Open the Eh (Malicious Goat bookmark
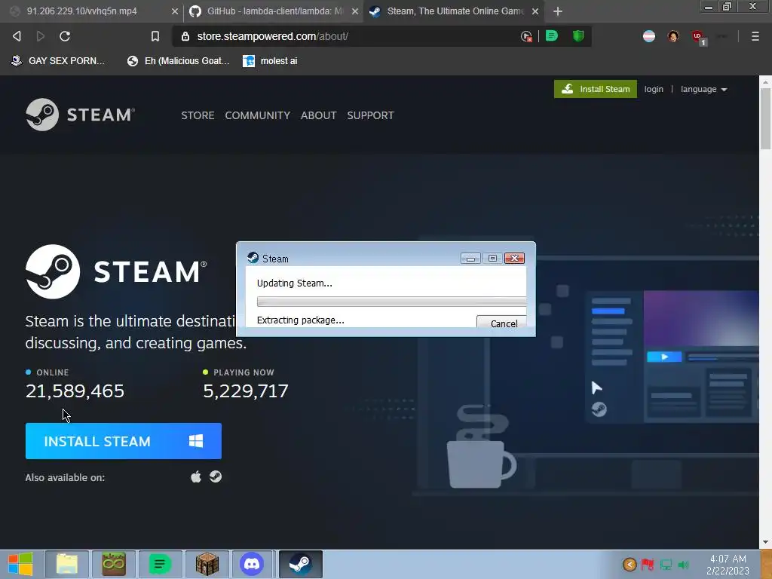This screenshot has width=772, height=579. point(179,61)
